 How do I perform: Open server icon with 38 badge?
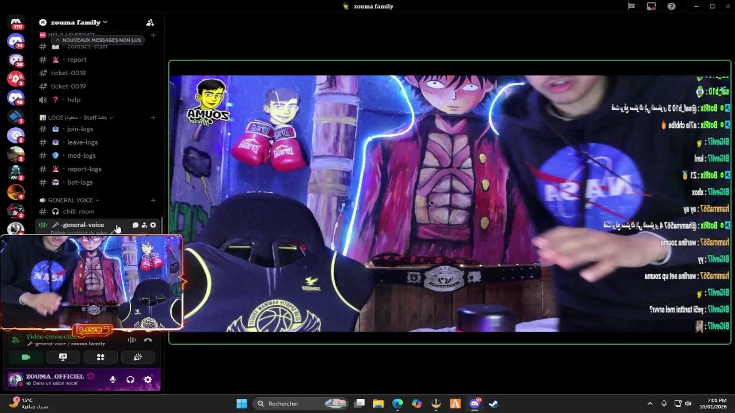16,60
